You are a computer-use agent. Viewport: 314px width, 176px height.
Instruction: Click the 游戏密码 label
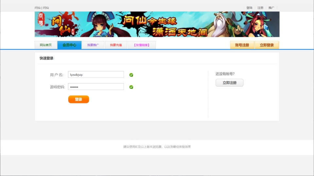(57, 87)
